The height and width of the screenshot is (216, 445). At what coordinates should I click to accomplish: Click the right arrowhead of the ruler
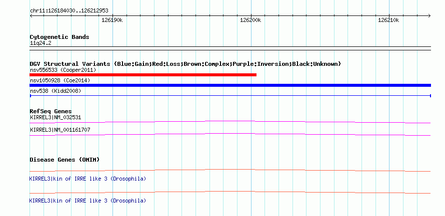click(429, 15)
